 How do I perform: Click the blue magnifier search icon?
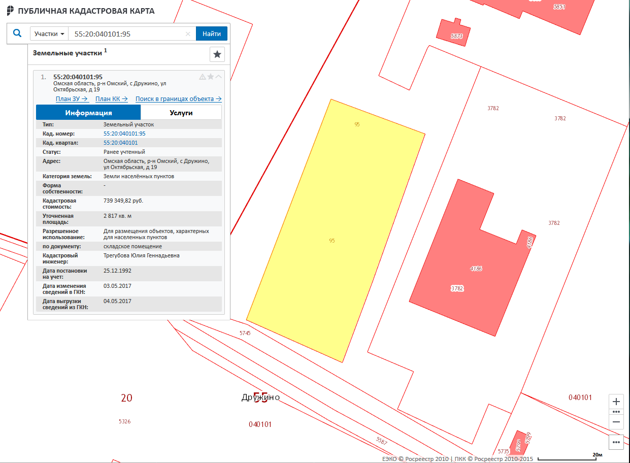[x=17, y=34]
